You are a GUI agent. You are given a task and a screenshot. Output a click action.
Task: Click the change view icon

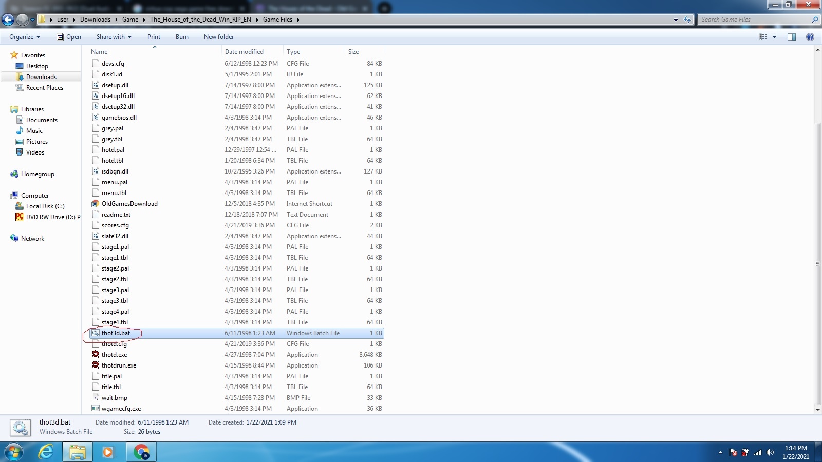click(x=763, y=37)
